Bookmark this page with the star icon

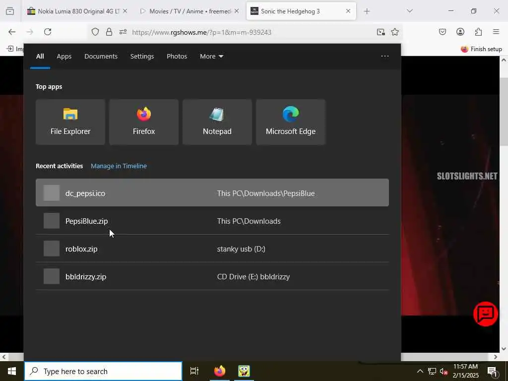[x=394, y=32]
